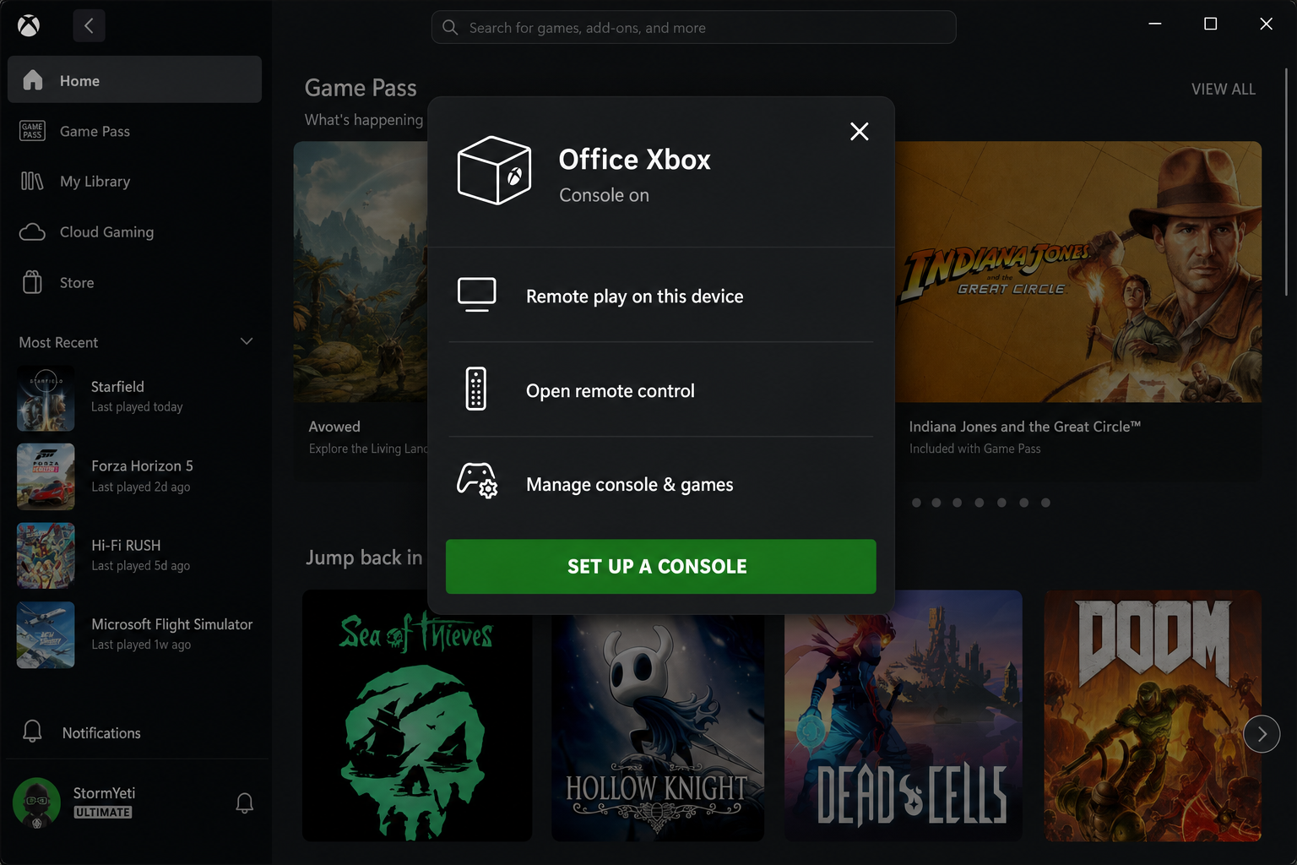The height and width of the screenshot is (865, 1297).
Task: Click the Home house icon
Action: [32, 79]
